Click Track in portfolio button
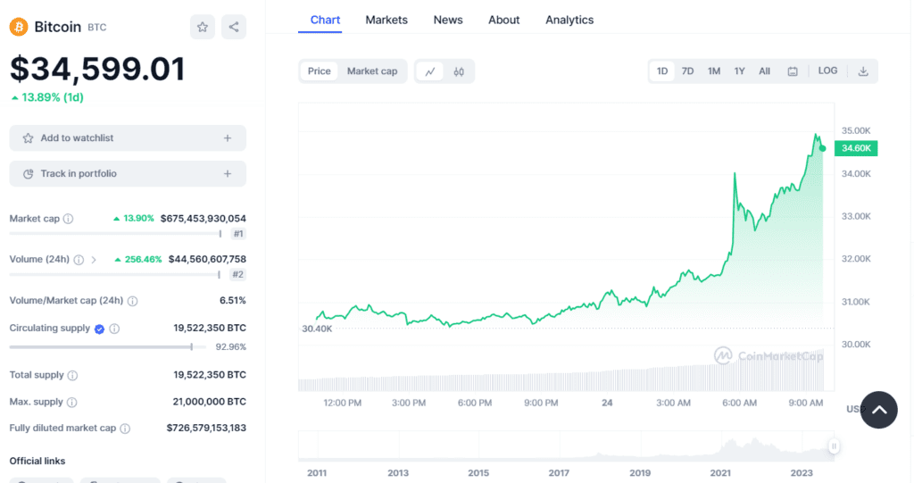The width and height of the screenshot is (914, 483). 128,174
